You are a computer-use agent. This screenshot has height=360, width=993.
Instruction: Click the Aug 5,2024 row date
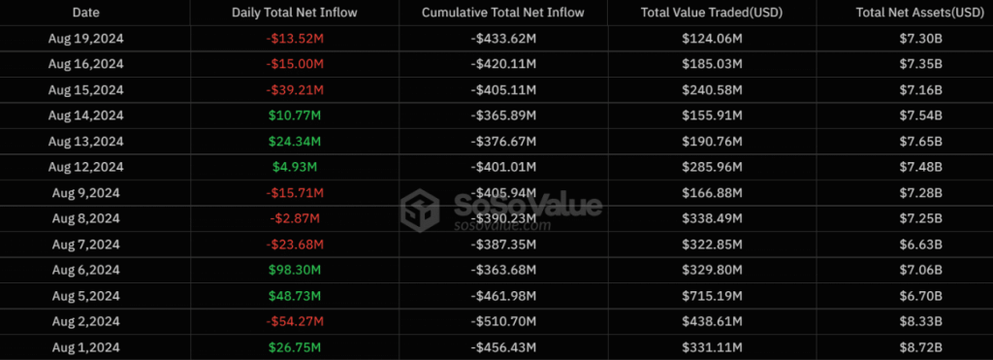85,296
